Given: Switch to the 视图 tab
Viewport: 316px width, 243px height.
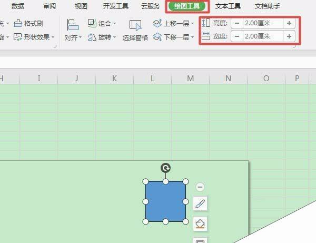Looking at the screenshot, I should coord(81,6).
